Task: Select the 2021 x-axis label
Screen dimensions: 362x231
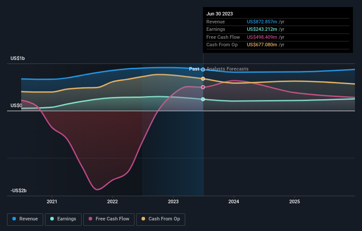Action: [52, 201]
